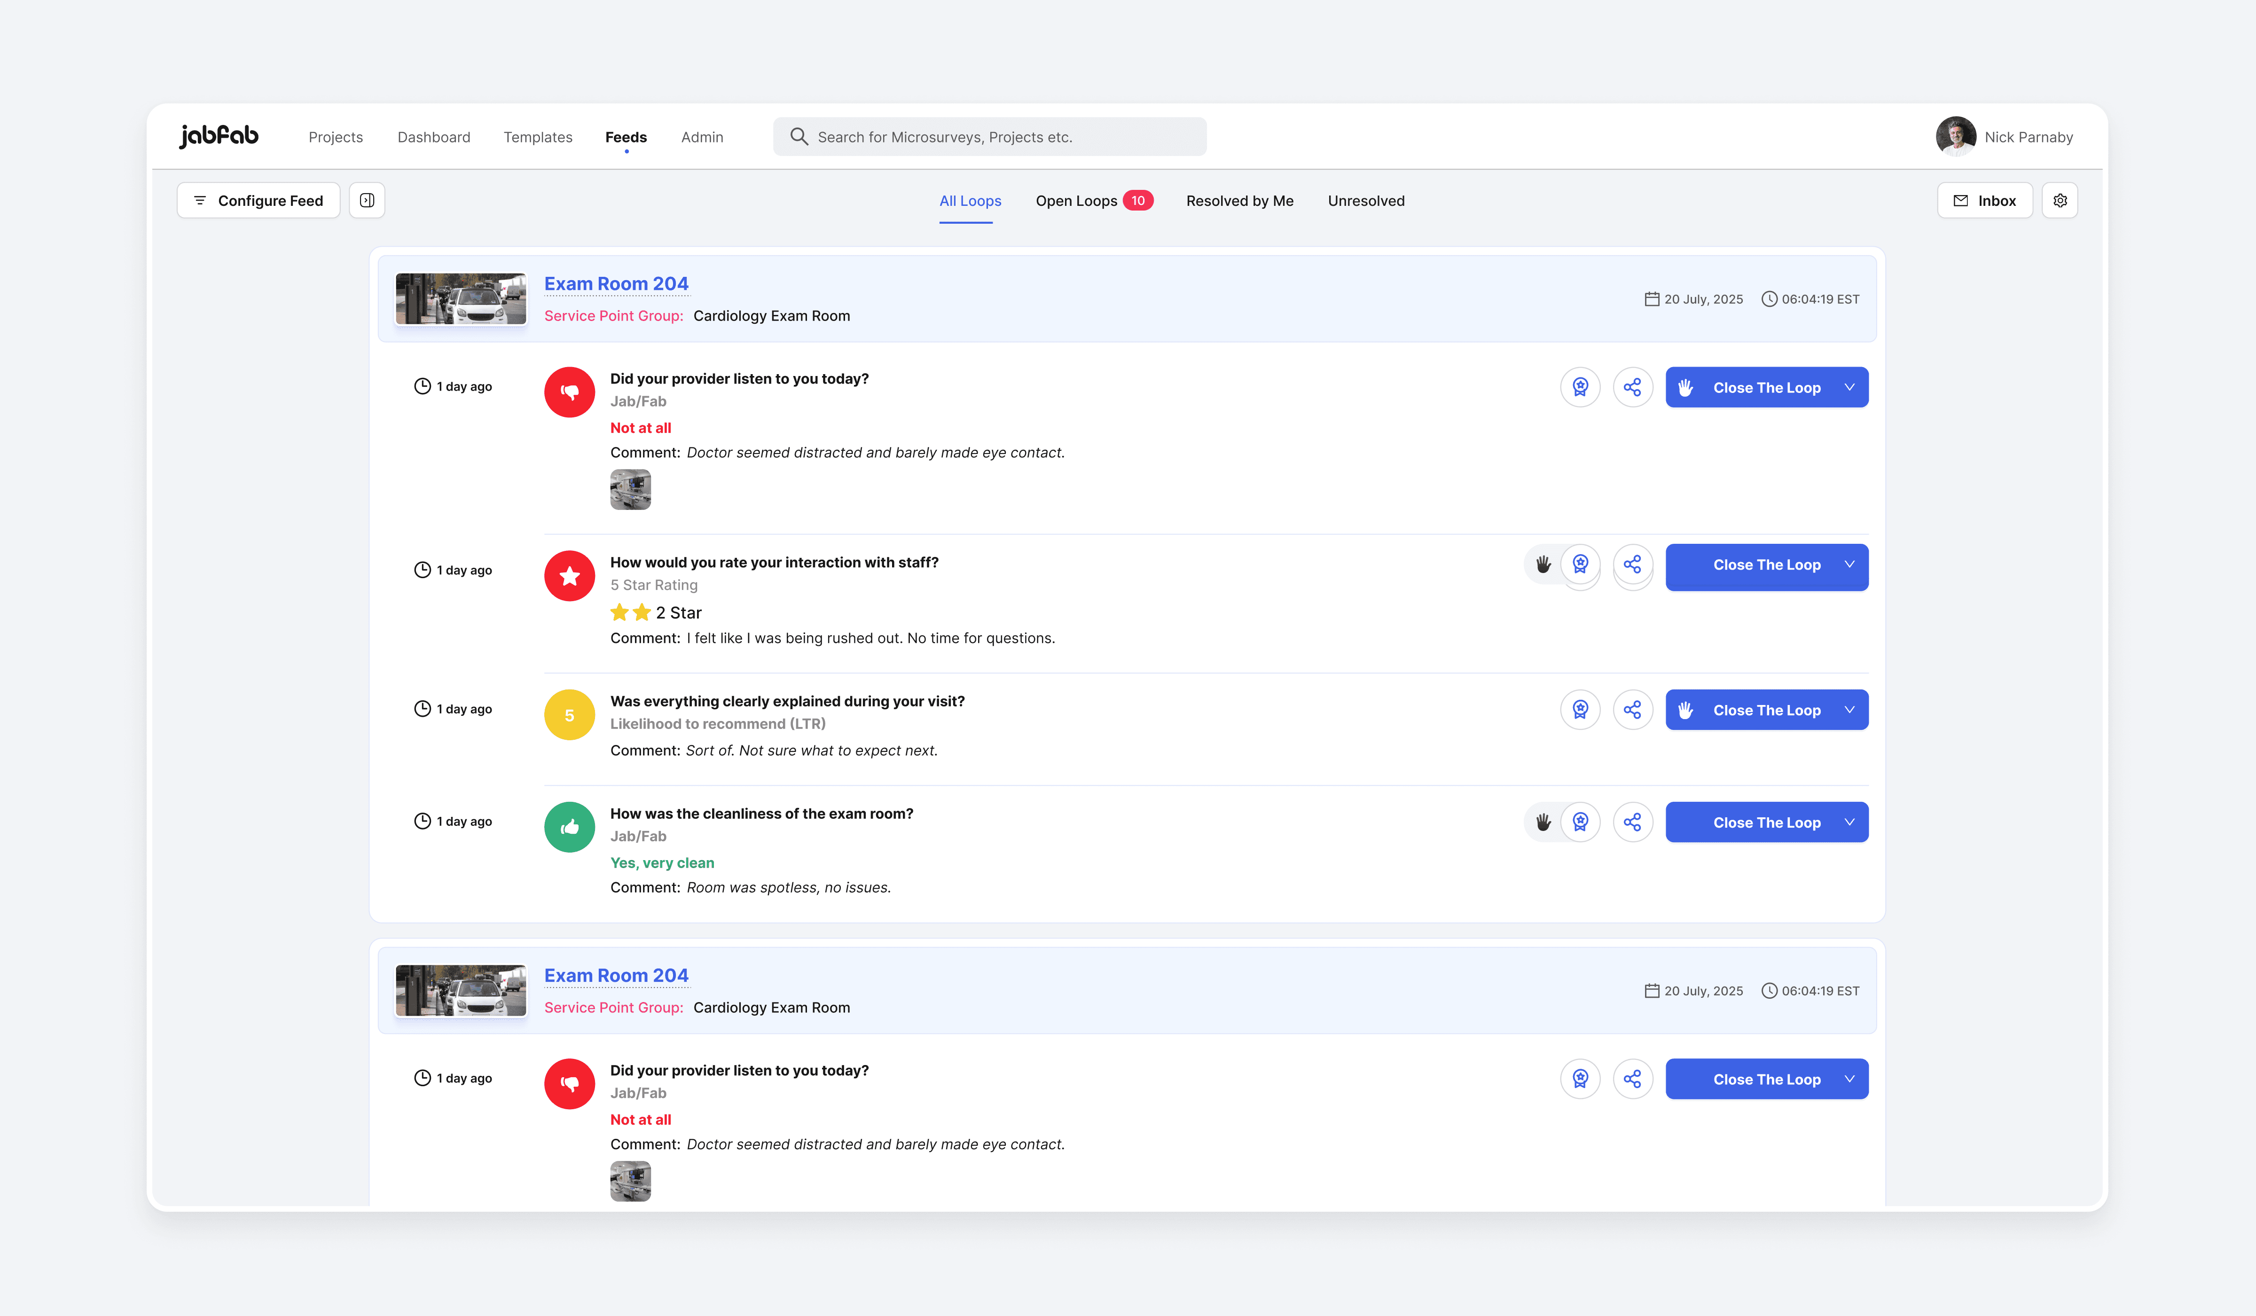Expand Close The Loop arrow on cleanliness row
This screenshot has width=2256, height=1316.
click(x=1849, y=822)
